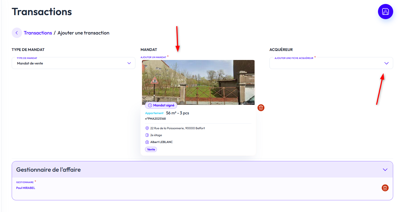The height and width of the screenshot is (212, 403).
Task: Click the owner icon beside Albert LEBLANC
Action: coord(147,142)
